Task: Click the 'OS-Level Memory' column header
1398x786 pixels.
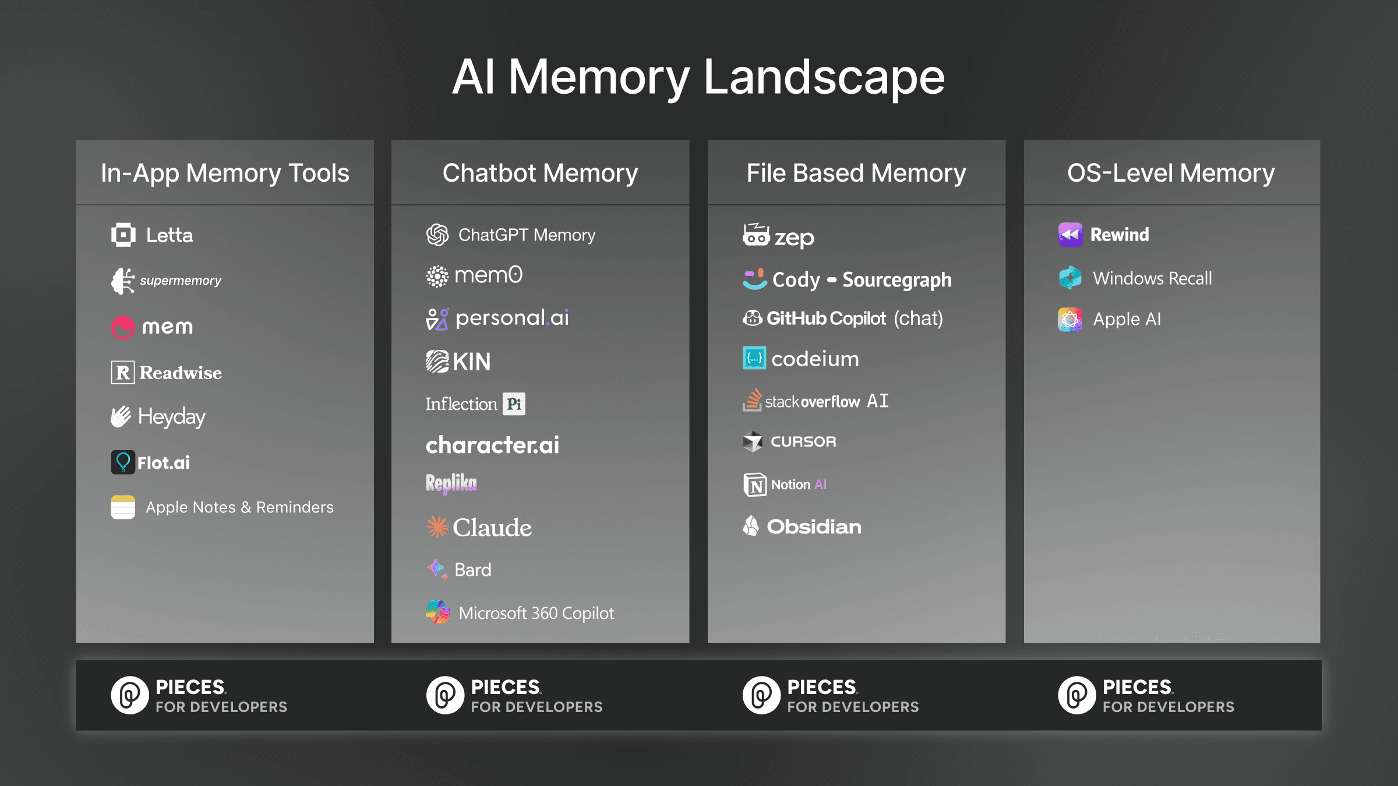Action: pyautogui.click(x=1171, y=173)
